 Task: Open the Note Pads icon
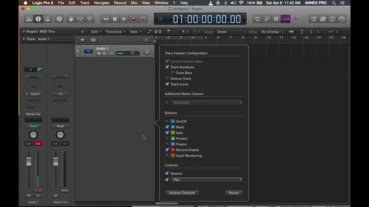coord(323,19)
